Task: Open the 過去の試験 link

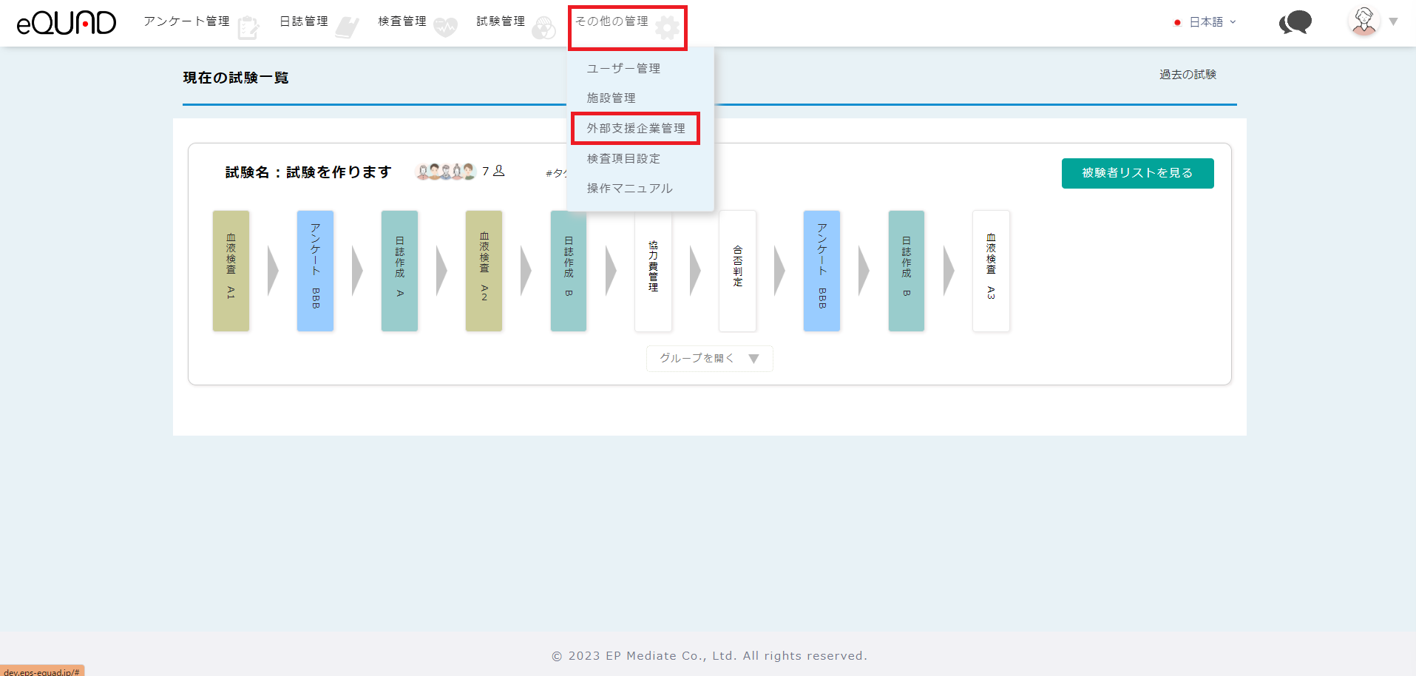Action: (1188, 75)
